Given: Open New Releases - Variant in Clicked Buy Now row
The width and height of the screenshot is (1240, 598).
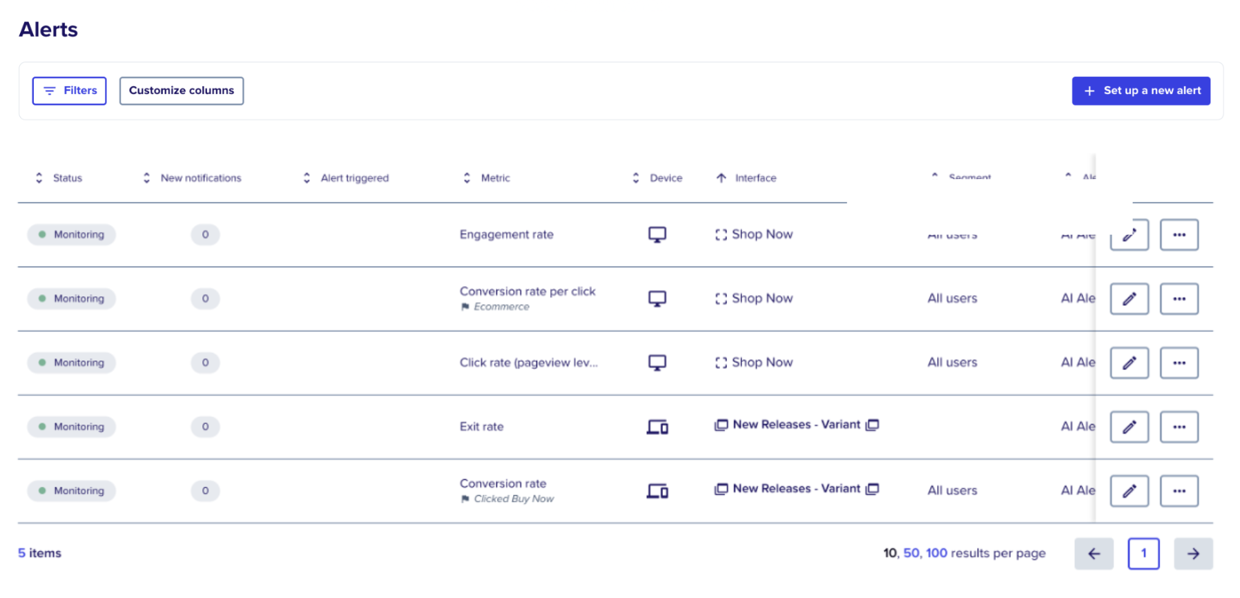Looking at the screenshot, I should (796, 489).
